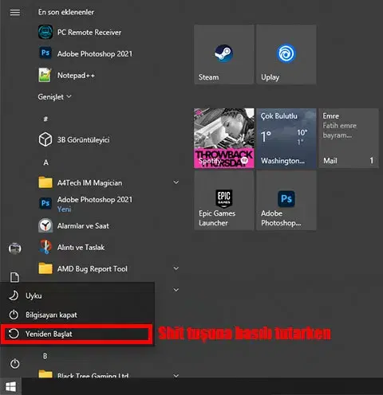Open the Adobe Photoshop tile
Viewport: 383px width, 395px height.
[286, 201]
